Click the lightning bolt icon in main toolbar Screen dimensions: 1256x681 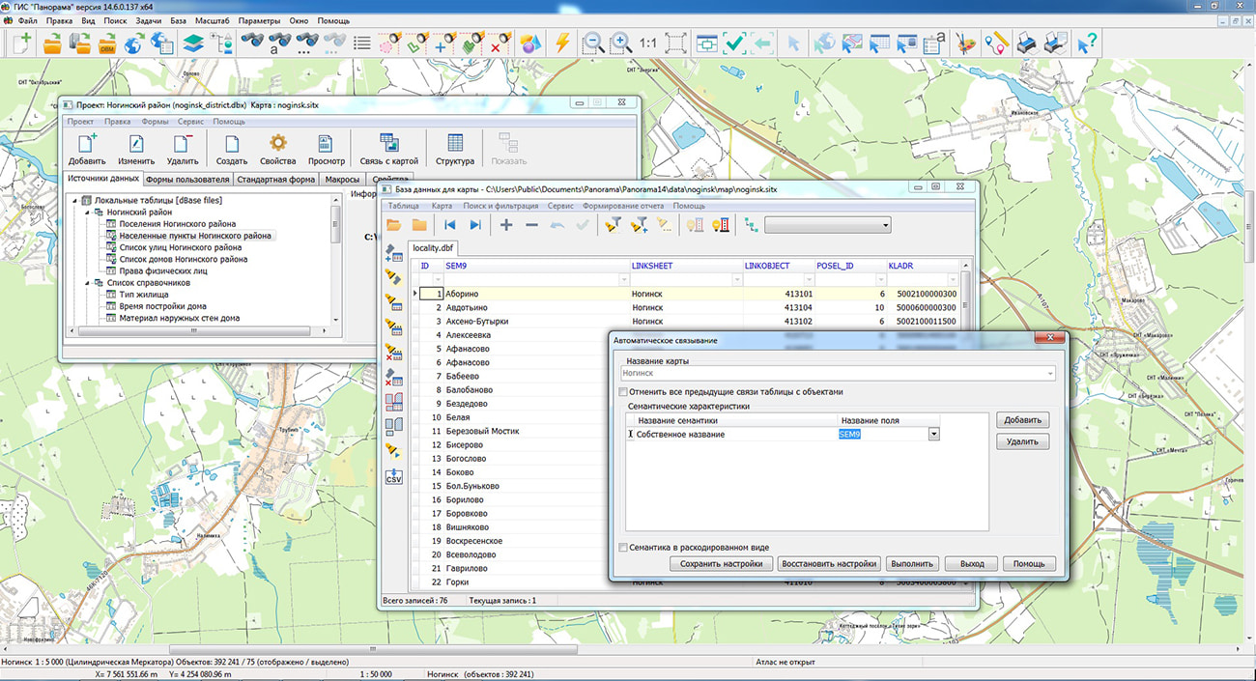[561, 43]
